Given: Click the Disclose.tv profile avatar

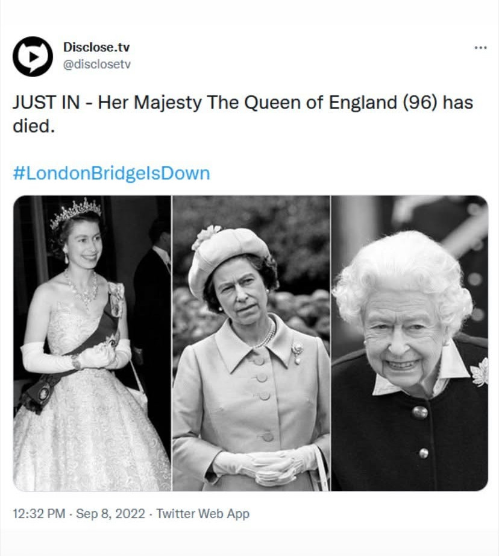Looking at the screenshot, I should click(x=33, y=56).
